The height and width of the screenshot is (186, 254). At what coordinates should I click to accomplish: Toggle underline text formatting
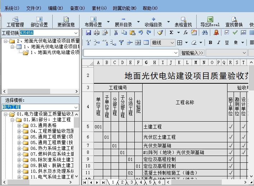point(227,43)
